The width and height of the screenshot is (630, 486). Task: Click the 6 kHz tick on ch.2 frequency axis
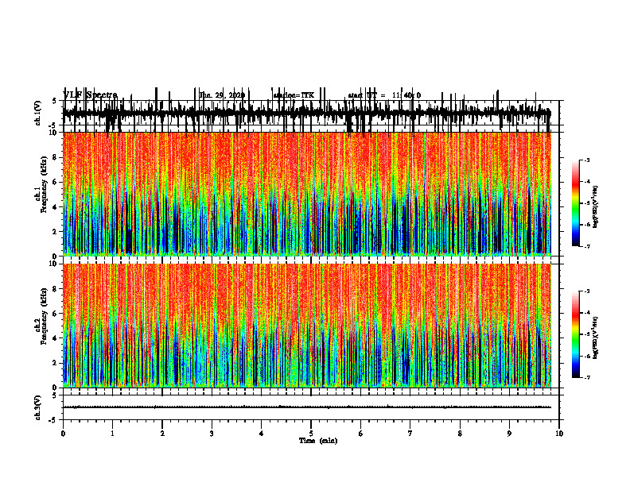(x=56, y=314)
